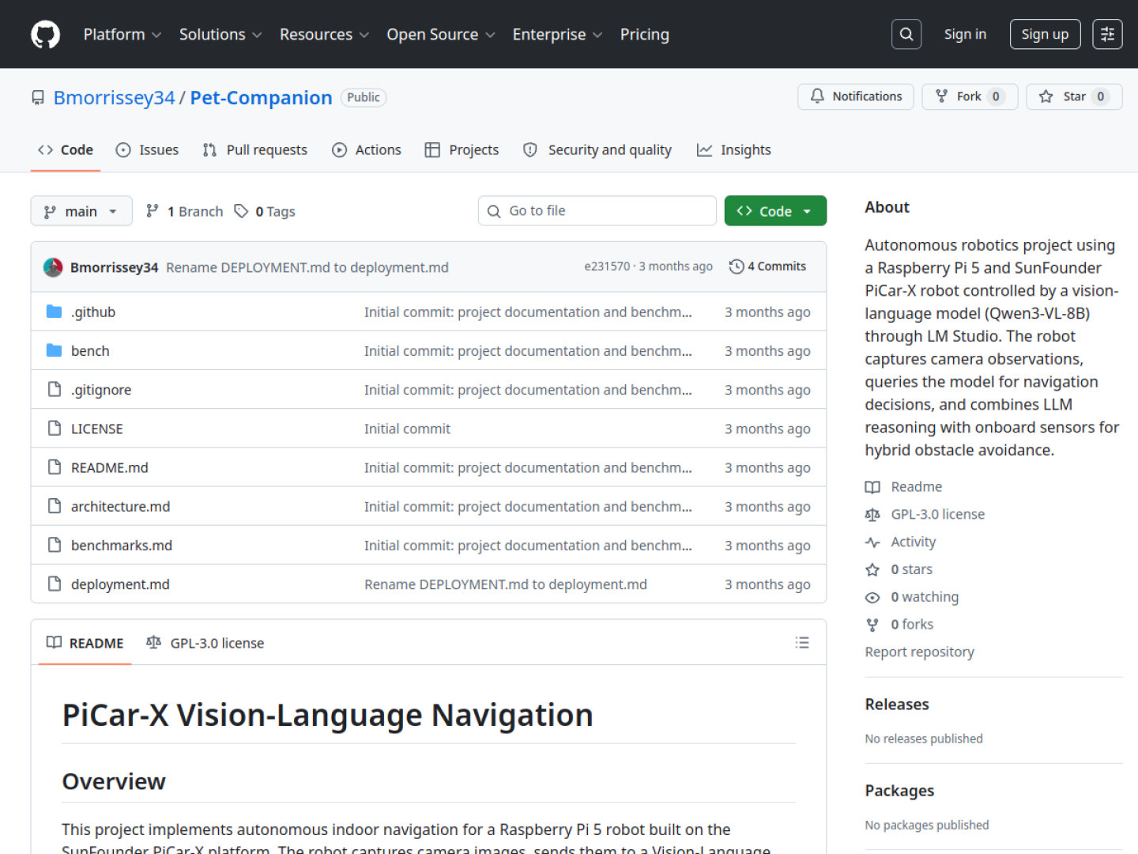Click the Go to file search field

597,211
